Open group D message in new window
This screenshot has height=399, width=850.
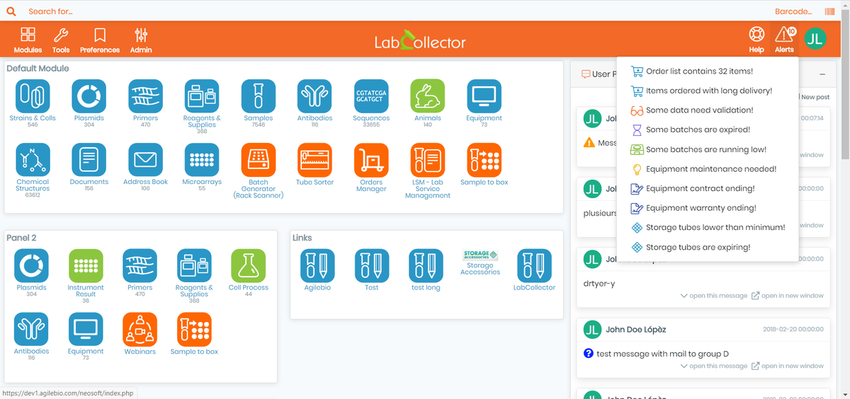788,366
